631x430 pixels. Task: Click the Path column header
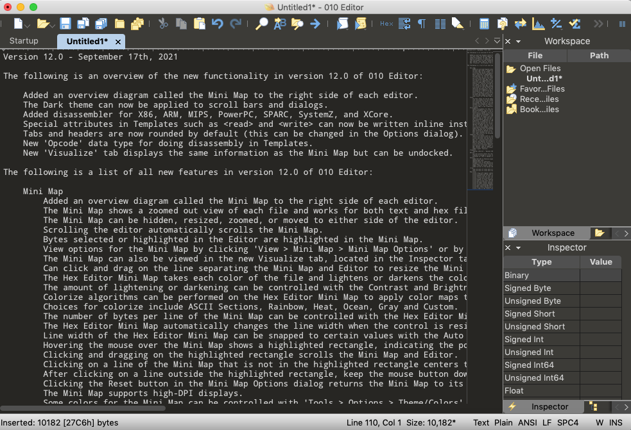tap(599, 56)
